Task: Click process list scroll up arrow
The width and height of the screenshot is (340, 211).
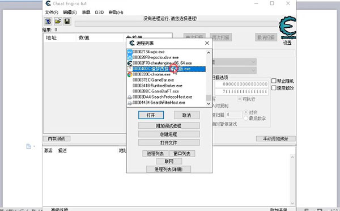Action: [x=209, y=53]
